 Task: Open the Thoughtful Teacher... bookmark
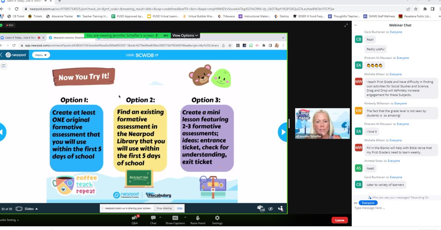[344, 16]
